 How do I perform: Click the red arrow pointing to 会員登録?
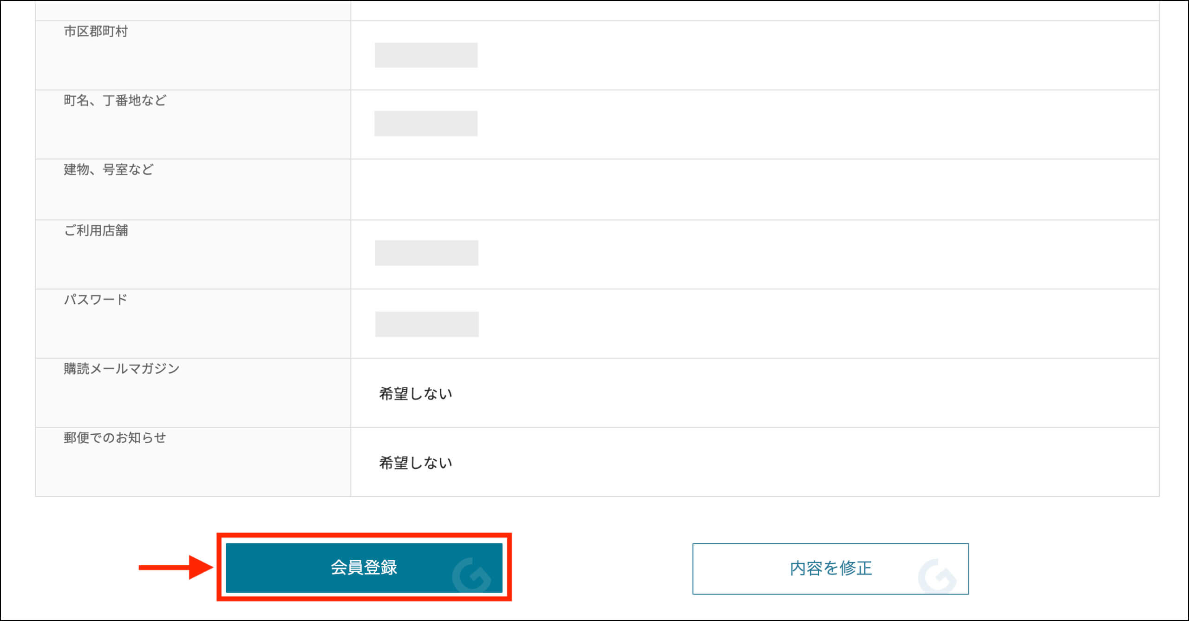[x=176, y=567]
